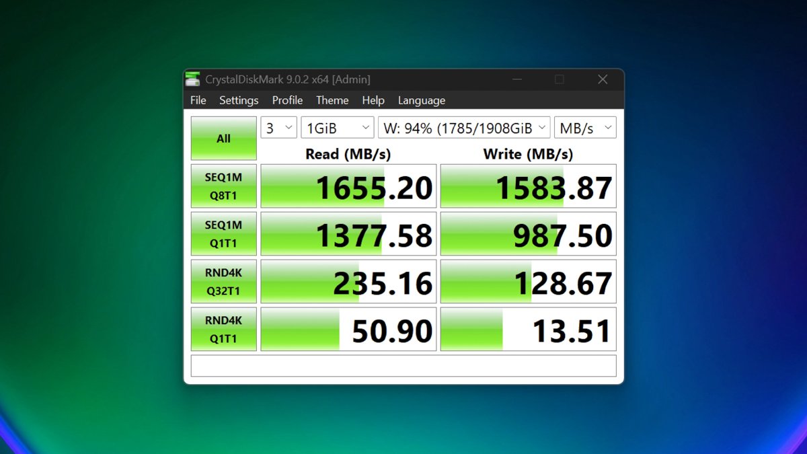
Task: Click the 987.50 SEQ1M Q1T1 write result
Action: click(529, 234)
